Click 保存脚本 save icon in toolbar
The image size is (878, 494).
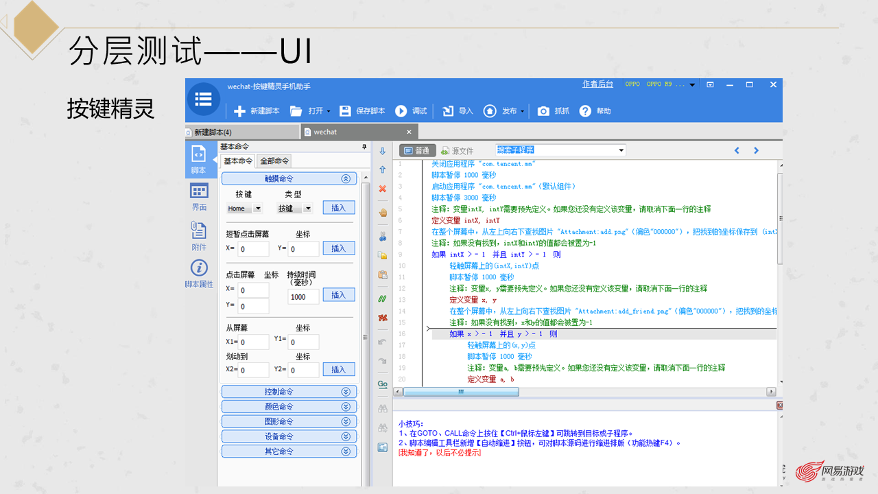click(345, 111)
